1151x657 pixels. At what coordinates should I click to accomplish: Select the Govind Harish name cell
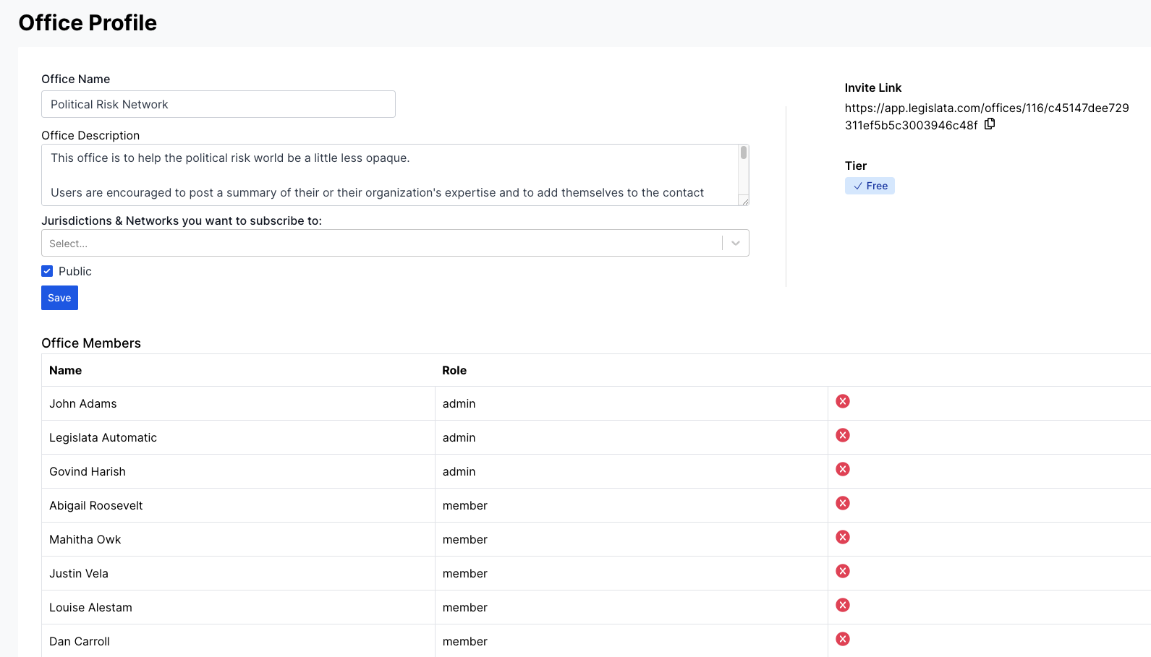pyautogui.click(x=238, y=471)
